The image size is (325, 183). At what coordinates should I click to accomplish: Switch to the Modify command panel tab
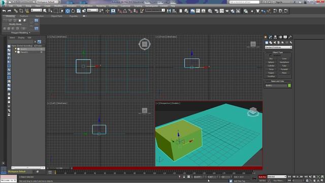(270, 37)
